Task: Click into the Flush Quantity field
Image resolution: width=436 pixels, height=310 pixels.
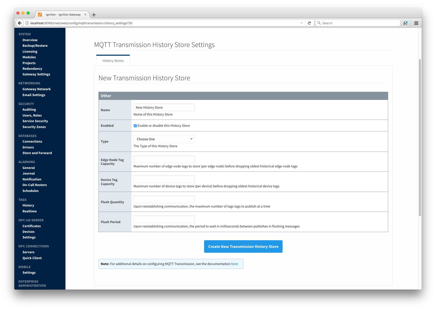Action: (x=164, y=199)
